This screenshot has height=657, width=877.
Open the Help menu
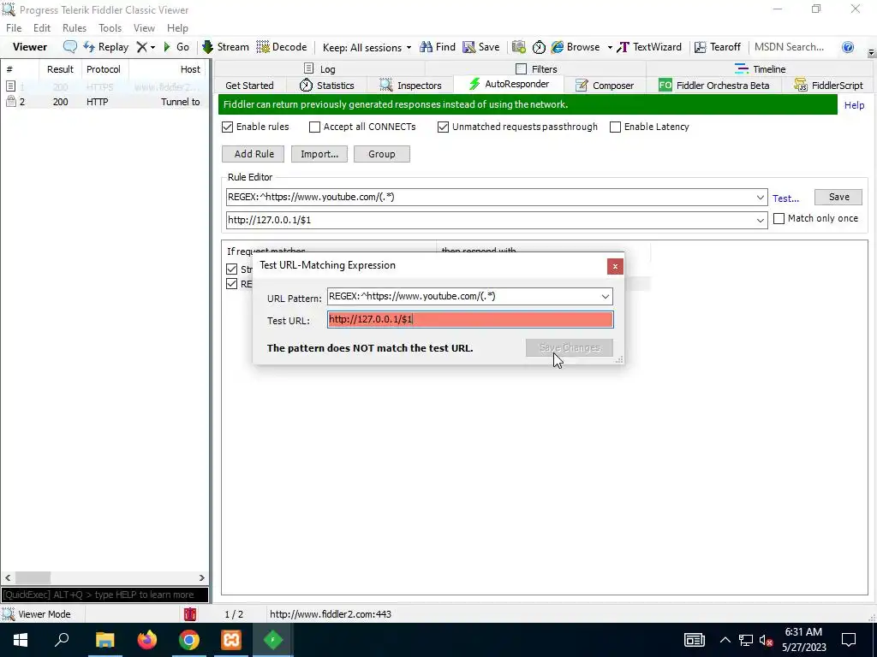pyautogui.click(x=177, y=28)
